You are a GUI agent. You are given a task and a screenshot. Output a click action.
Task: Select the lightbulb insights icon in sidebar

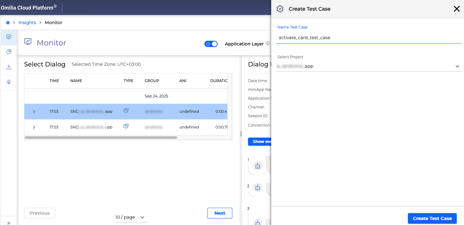tap(8, 82)
